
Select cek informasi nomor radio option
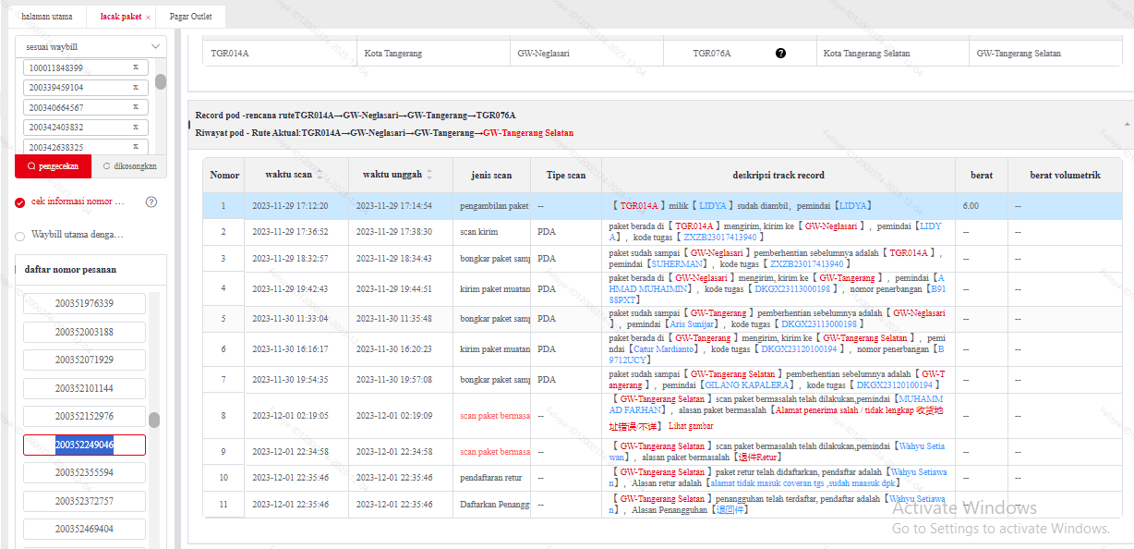tap(20, 202)
